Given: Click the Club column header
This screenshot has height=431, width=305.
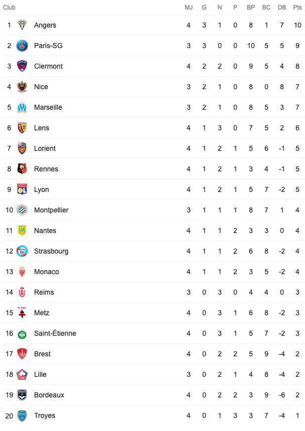Looking at the screenshot, I should coord(9,8).
